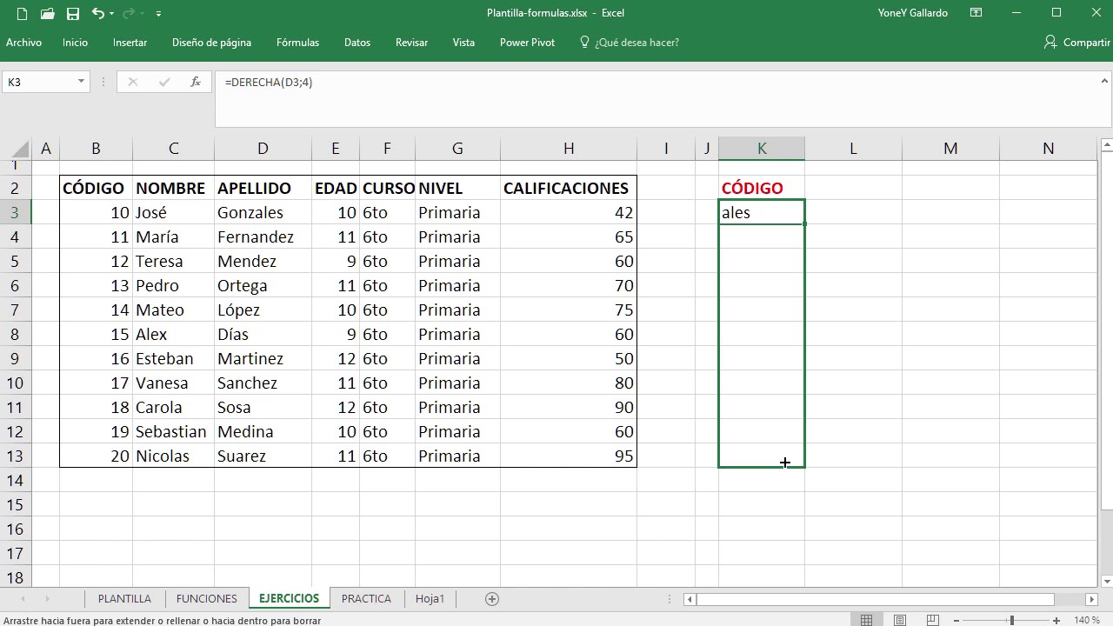
Task: Open zoom dialog via 140 % label
Action: (x=1087, y=620)
